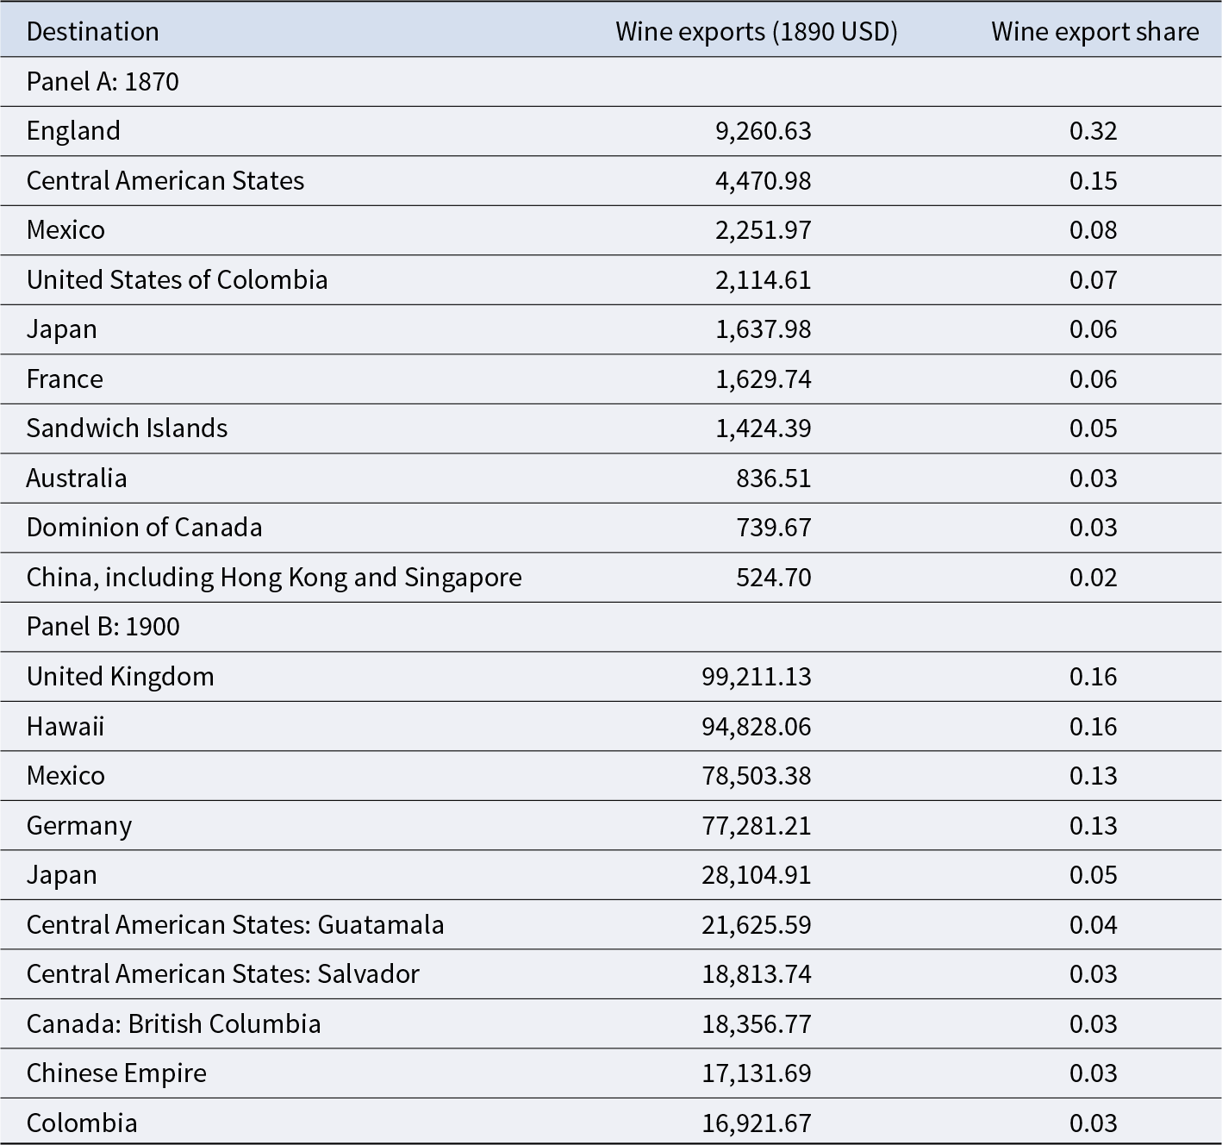
Task: Select 'Central American States: Salvador' cell
Action: [223, 974]
